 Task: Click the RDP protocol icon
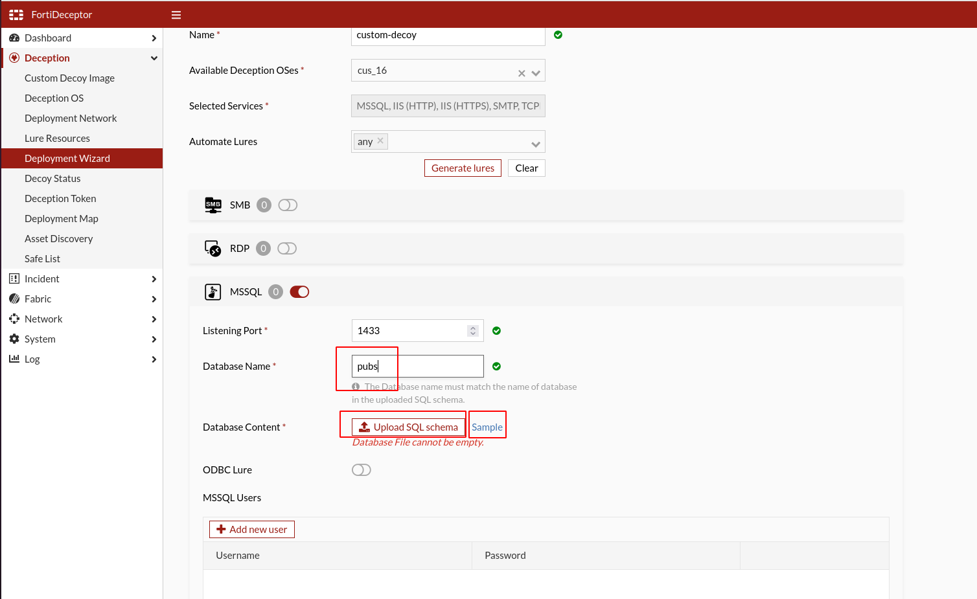pyautogui.click(x=213, y=248)
